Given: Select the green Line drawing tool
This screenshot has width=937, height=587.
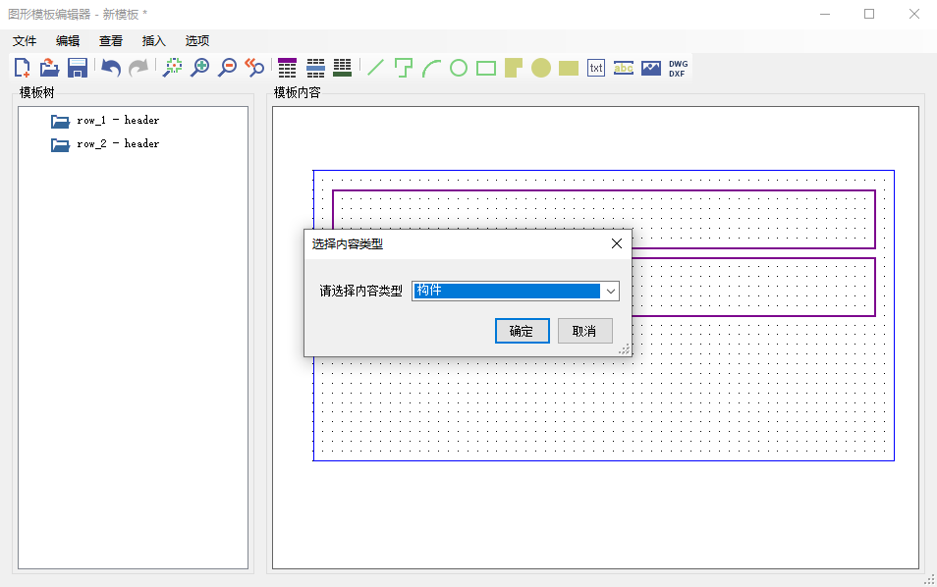Looking at the screenshot, I should [x=375, y=68].
